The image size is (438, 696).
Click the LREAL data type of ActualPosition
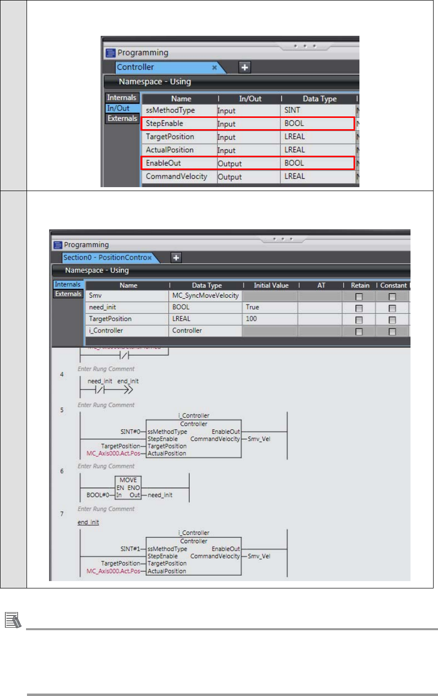(x=319, y=150)
